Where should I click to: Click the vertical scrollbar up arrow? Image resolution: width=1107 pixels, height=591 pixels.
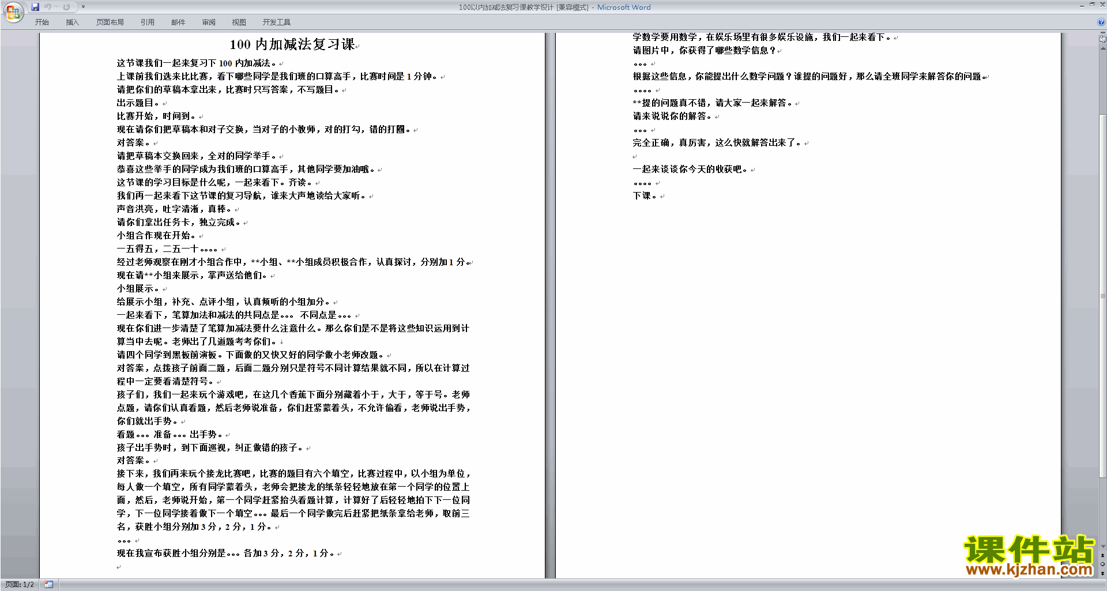pyautogui.click(x=1102, y=48)
